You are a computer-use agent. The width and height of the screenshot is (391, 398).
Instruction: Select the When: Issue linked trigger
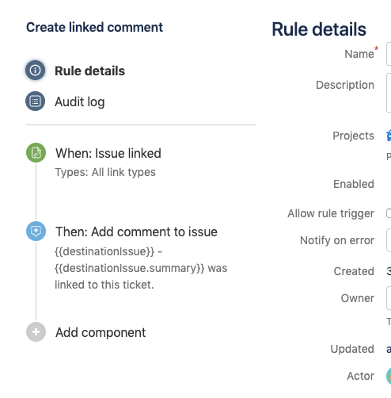(x=108, y=153)
